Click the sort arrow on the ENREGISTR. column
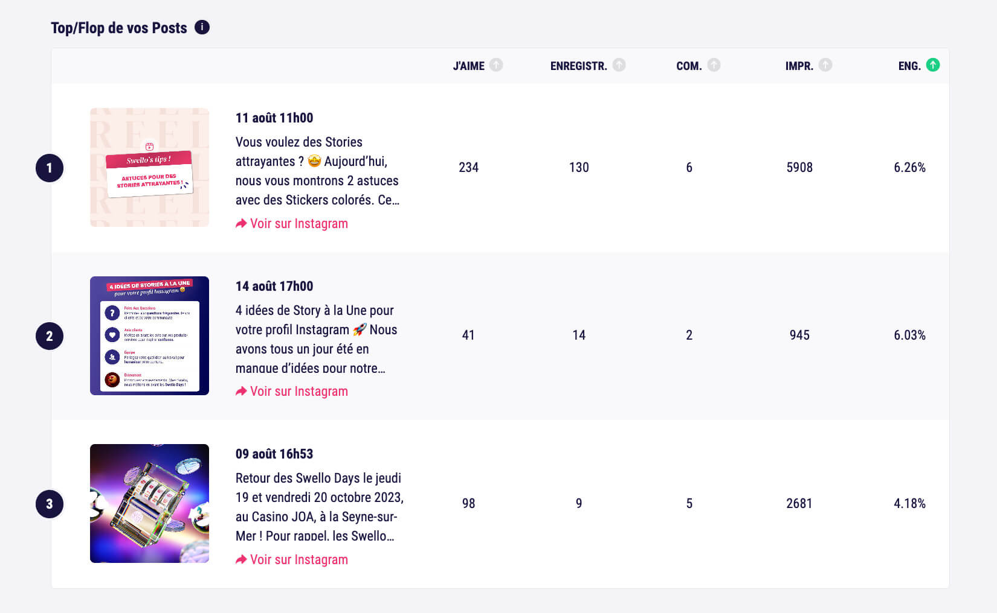This screenshot has width=997, height=613. 619,65
